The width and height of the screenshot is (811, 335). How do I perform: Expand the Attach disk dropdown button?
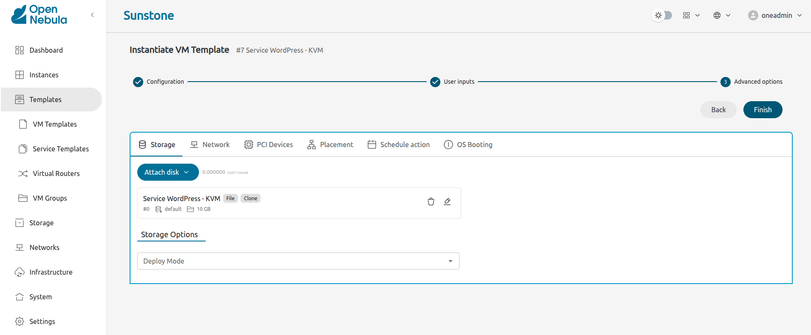pos(167,172)
